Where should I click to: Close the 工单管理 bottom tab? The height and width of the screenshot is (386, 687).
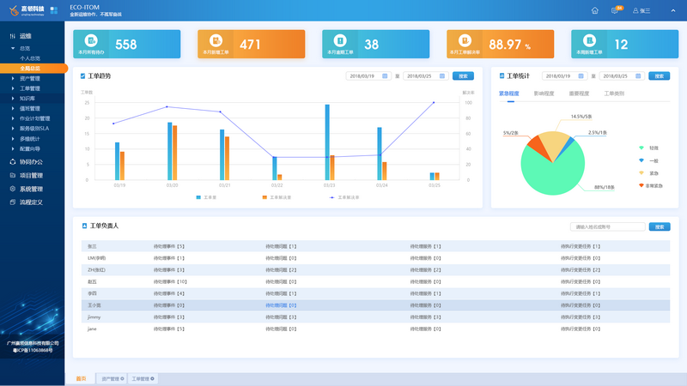(x=153, y=378)
